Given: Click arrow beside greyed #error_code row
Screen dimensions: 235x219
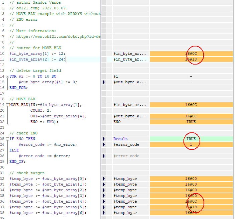Looking at the screenshot, I should (103, 156).
